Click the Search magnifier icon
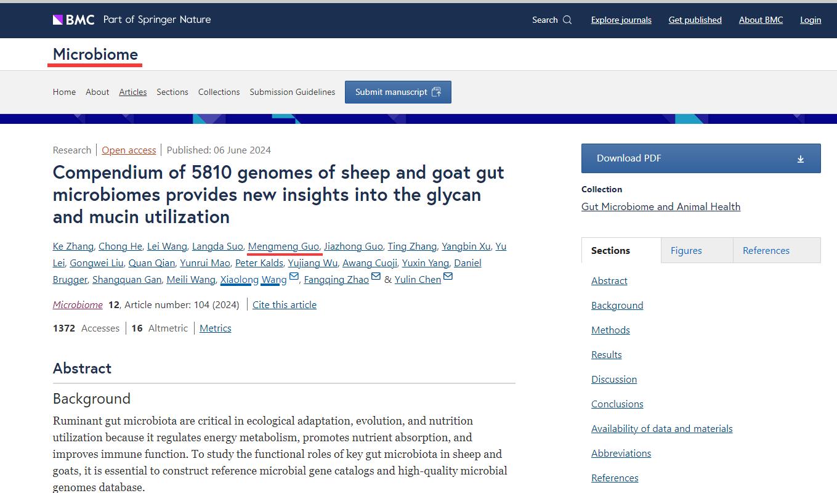This screenshot has width=837, height=493. tap(567, 20)
